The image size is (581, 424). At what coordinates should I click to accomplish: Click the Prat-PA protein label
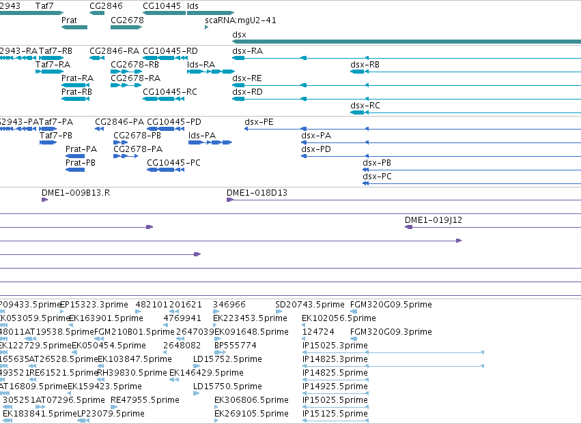(x=81, y=149)
